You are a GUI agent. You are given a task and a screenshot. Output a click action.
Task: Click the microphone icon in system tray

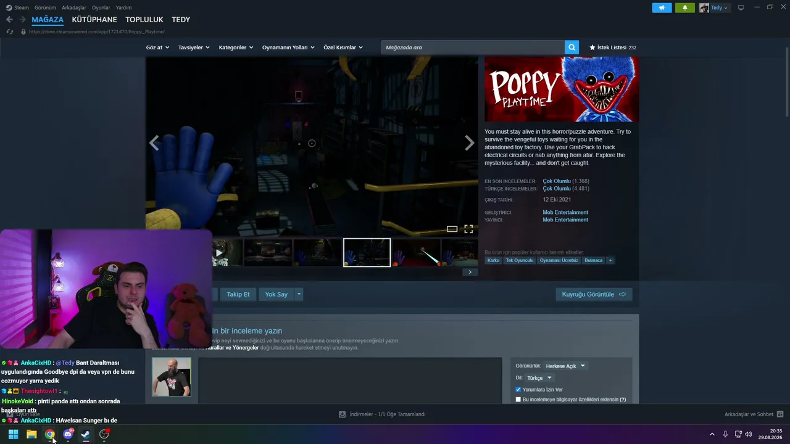coord(725,434)
